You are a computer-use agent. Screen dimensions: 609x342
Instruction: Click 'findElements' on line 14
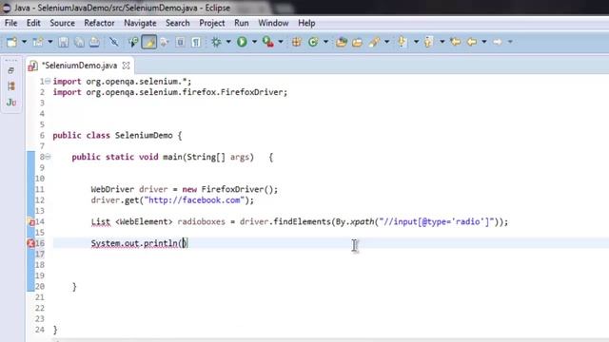(303, 221)
